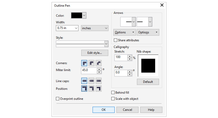Screen dimensions: 218x118
Task: Open the width units dropdown showing inches
Action: (x=95, y=28)
